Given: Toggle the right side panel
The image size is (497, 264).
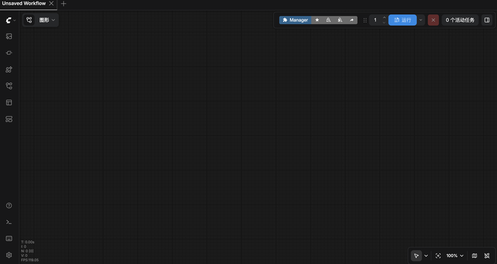Looking at the screenshot, I should pos(487,20).
